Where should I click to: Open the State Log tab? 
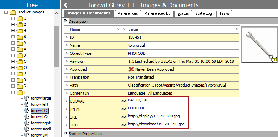click(x=204, y=13)
